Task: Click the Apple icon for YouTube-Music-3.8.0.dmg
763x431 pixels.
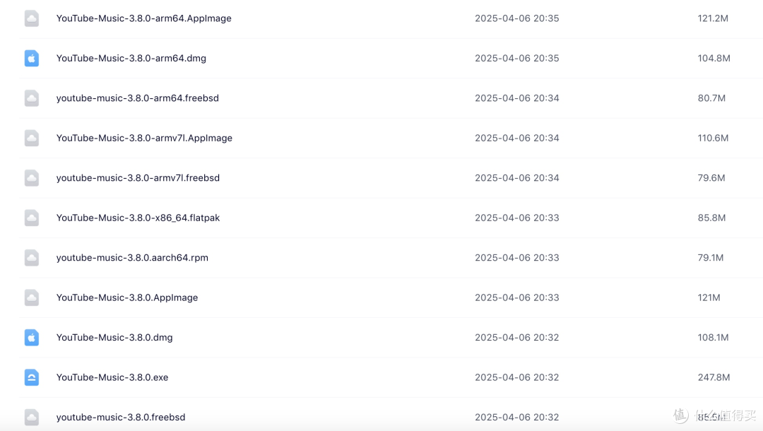Action: pyautogui.click(x=32, y=338)
